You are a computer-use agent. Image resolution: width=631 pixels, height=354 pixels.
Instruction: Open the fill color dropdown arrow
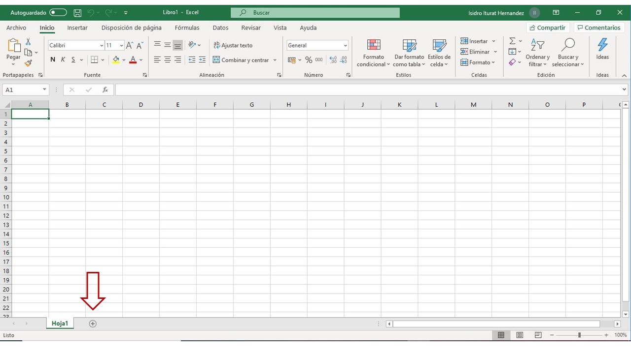click(124, 60)
